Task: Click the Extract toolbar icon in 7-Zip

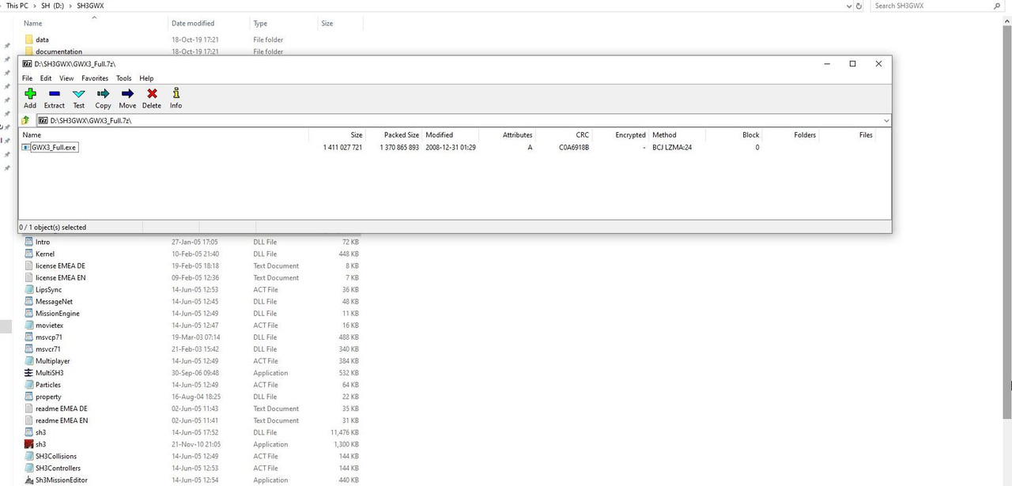Action: point(54,93)
